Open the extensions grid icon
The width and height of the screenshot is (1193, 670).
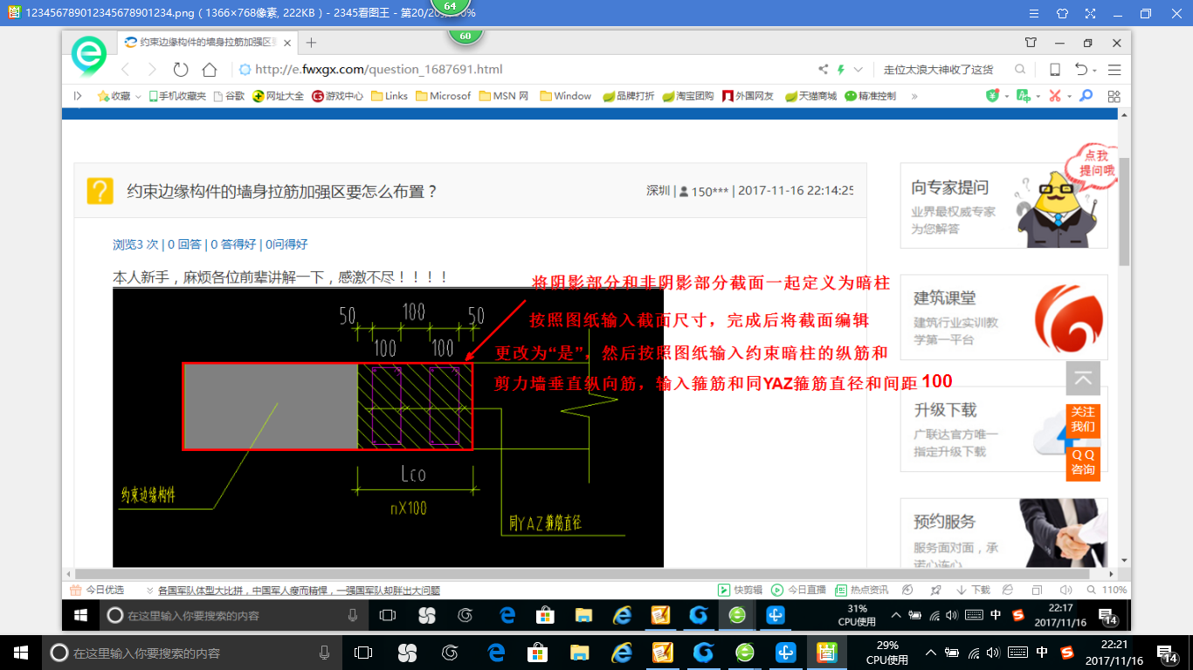pos(1114,96)
